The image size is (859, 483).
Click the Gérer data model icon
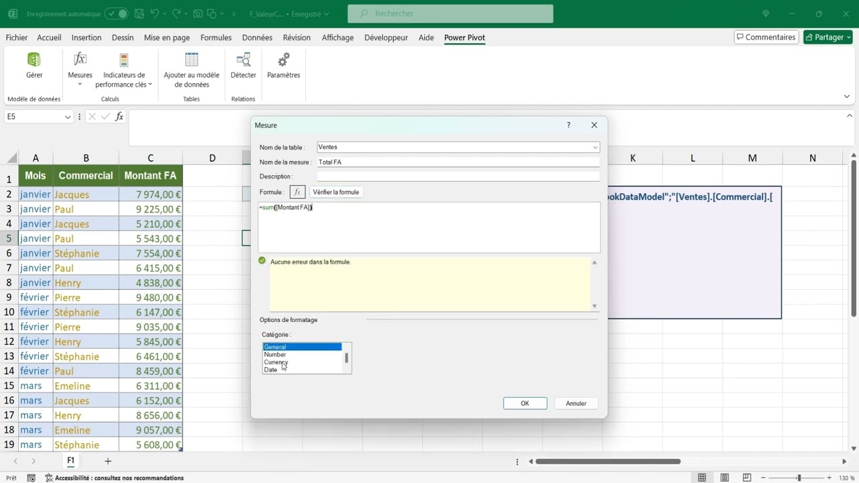(x=34, y=60)
